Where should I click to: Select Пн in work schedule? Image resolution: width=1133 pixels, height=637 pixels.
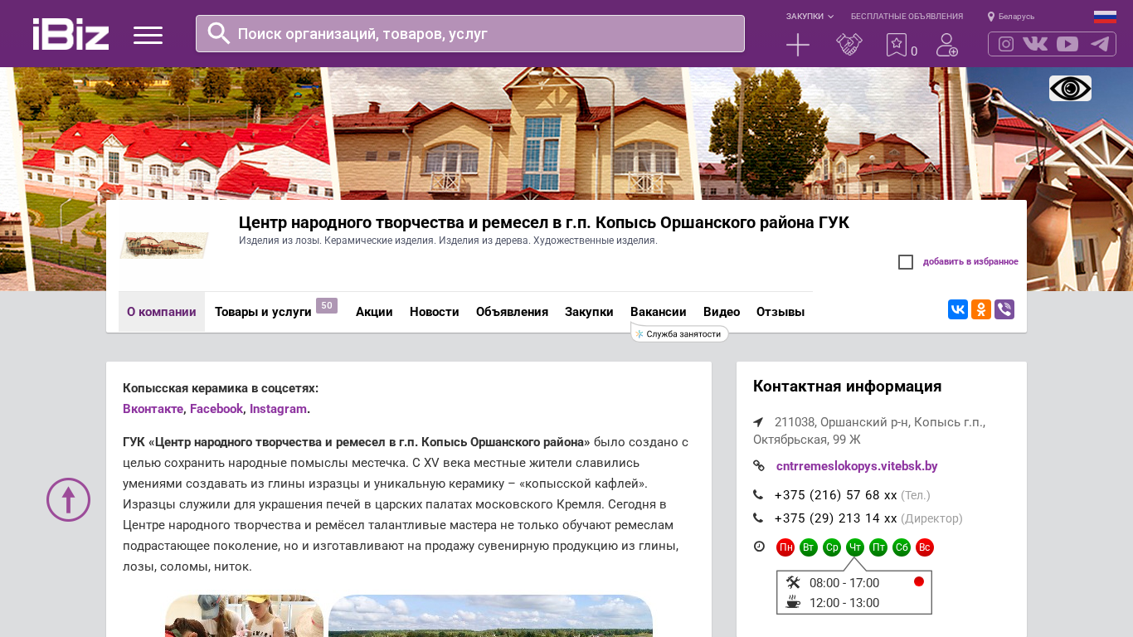785,547
